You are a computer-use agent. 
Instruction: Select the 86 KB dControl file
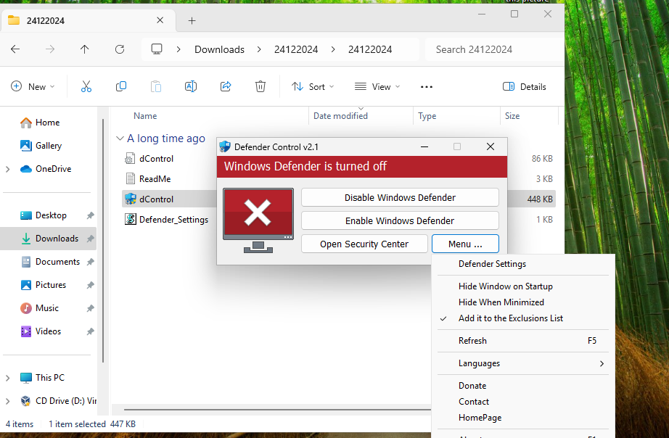pyautogui.click(x=156, y=159)
